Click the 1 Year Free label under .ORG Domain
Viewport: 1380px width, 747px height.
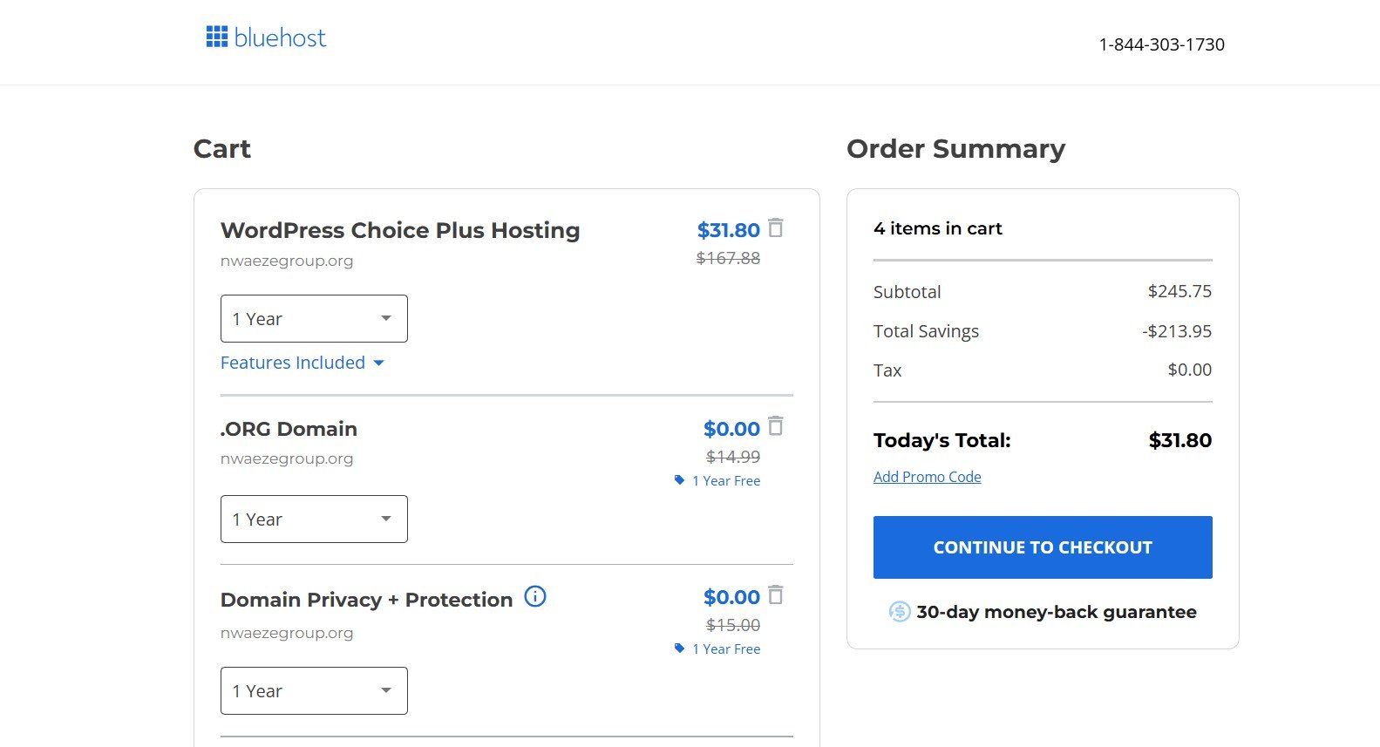coord(726,480)
